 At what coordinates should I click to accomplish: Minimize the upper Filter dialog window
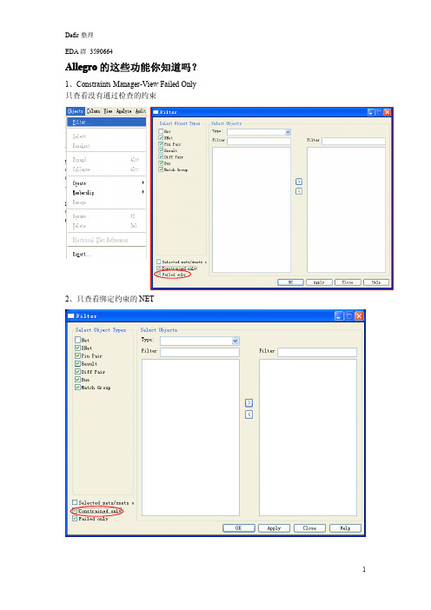point(371,112)
